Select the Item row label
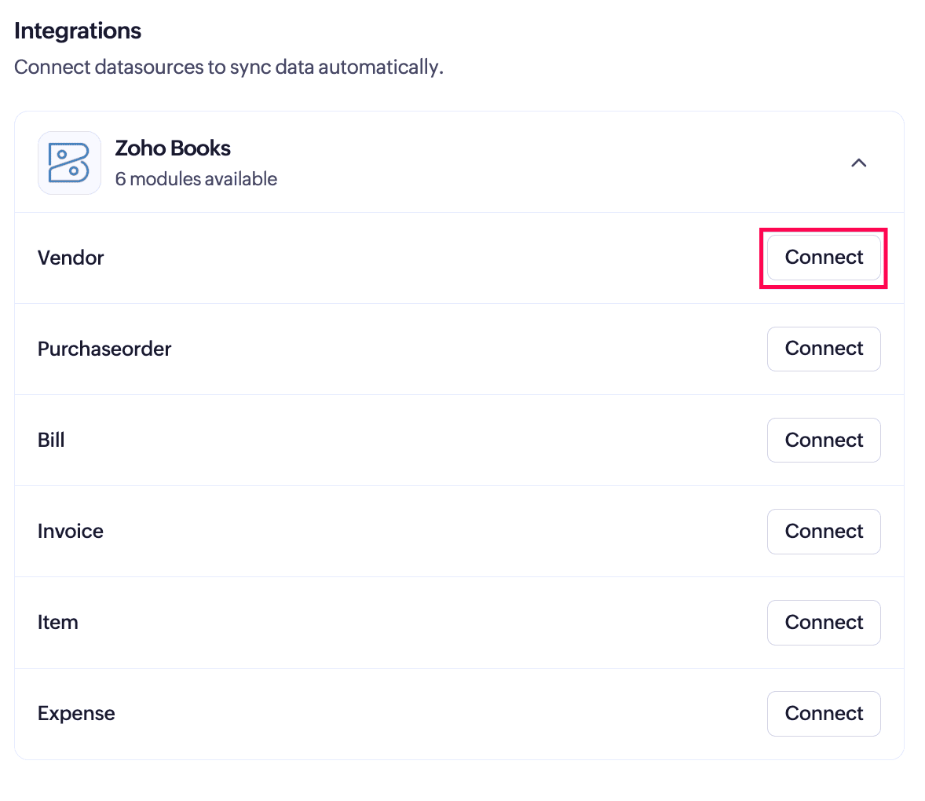The image size is (925, 801). (x=58, y=622)
